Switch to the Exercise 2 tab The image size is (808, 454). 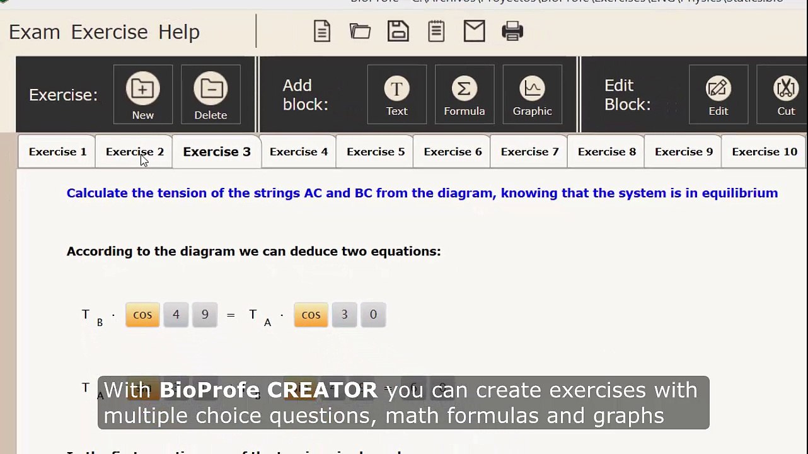pos(134,152)
